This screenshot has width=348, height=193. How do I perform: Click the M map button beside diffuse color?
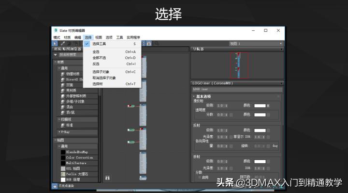pyautogui.click(x=268, y=106)
